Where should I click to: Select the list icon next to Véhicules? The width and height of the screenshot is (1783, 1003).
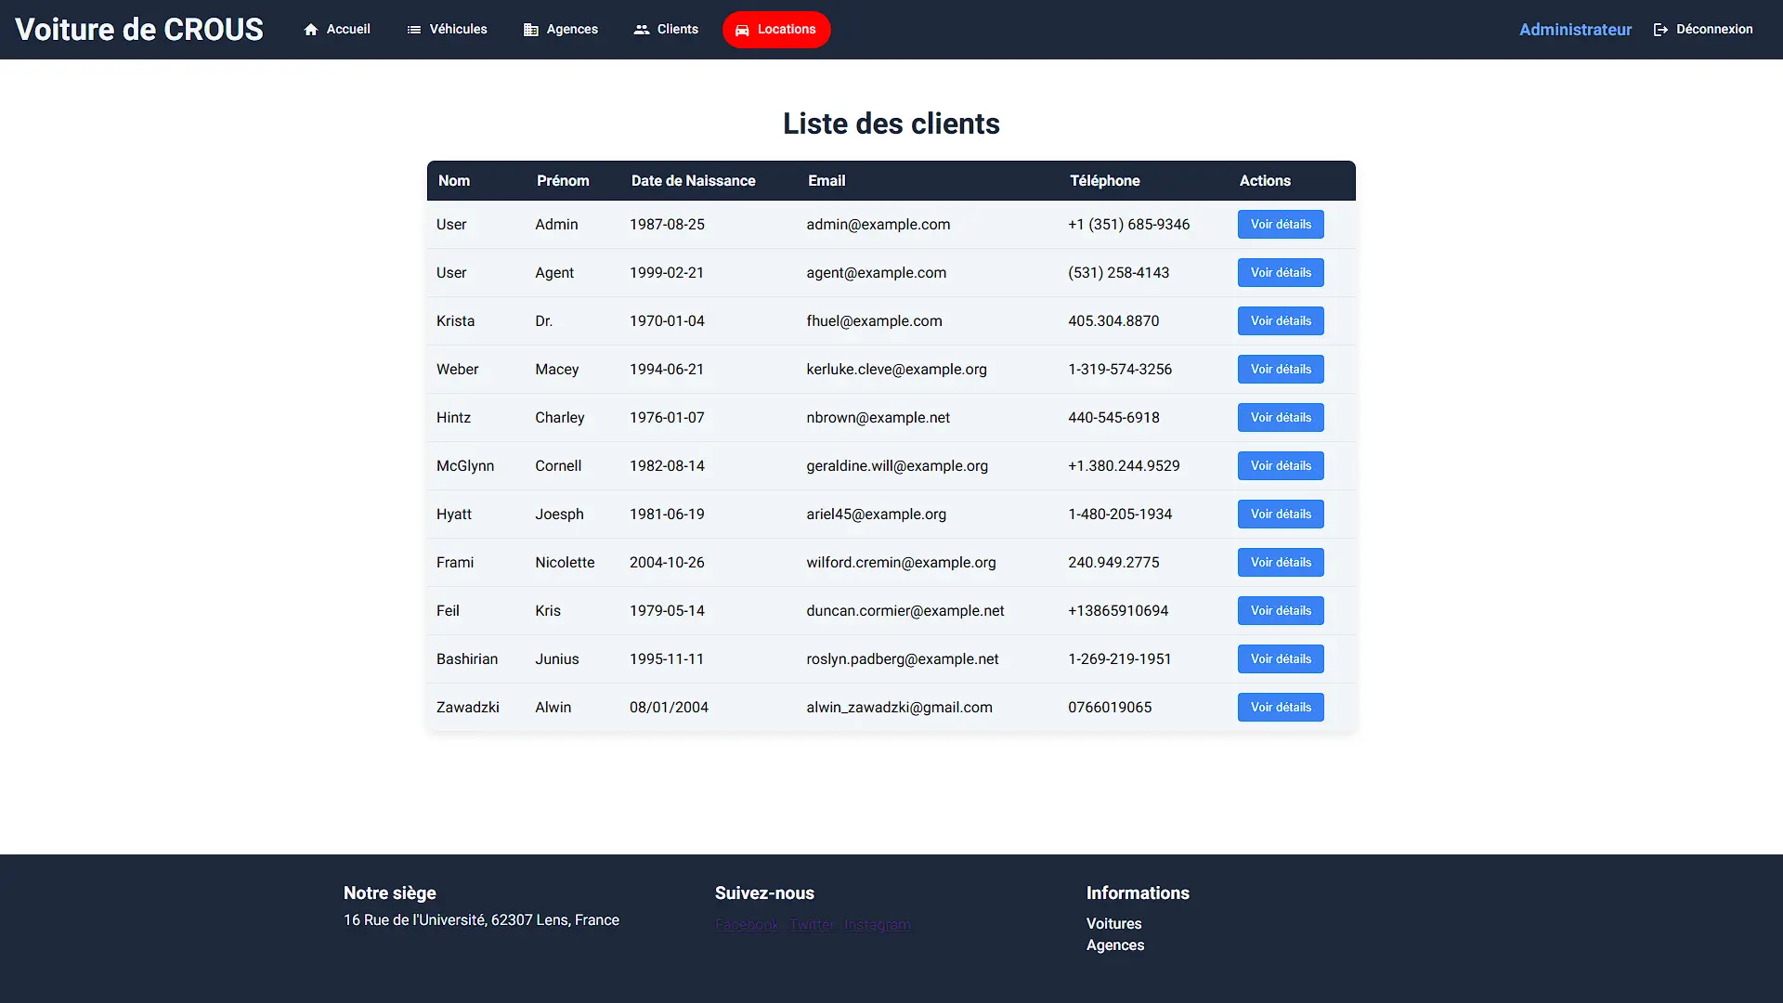[412, 29]
